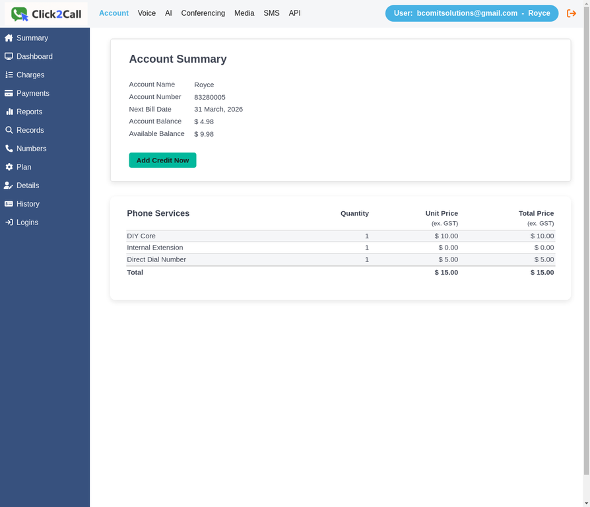Open the Conferencing section
590x507 pixels.
[203, 13]
